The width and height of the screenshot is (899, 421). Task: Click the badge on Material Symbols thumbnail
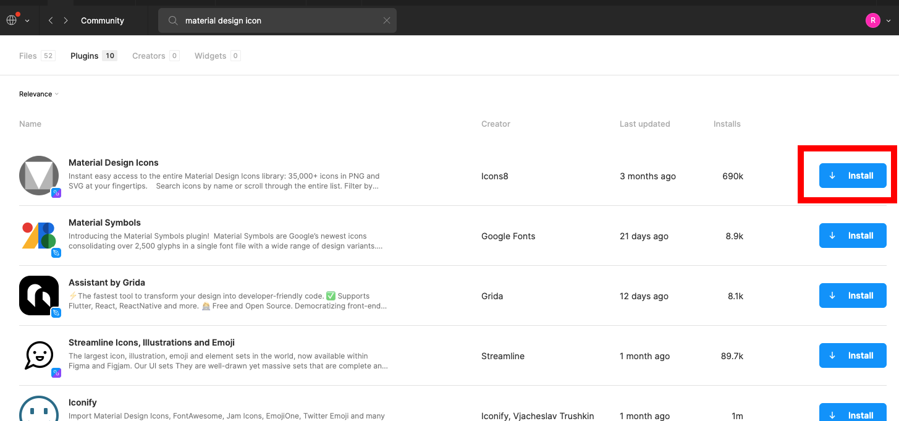point(56,253)
